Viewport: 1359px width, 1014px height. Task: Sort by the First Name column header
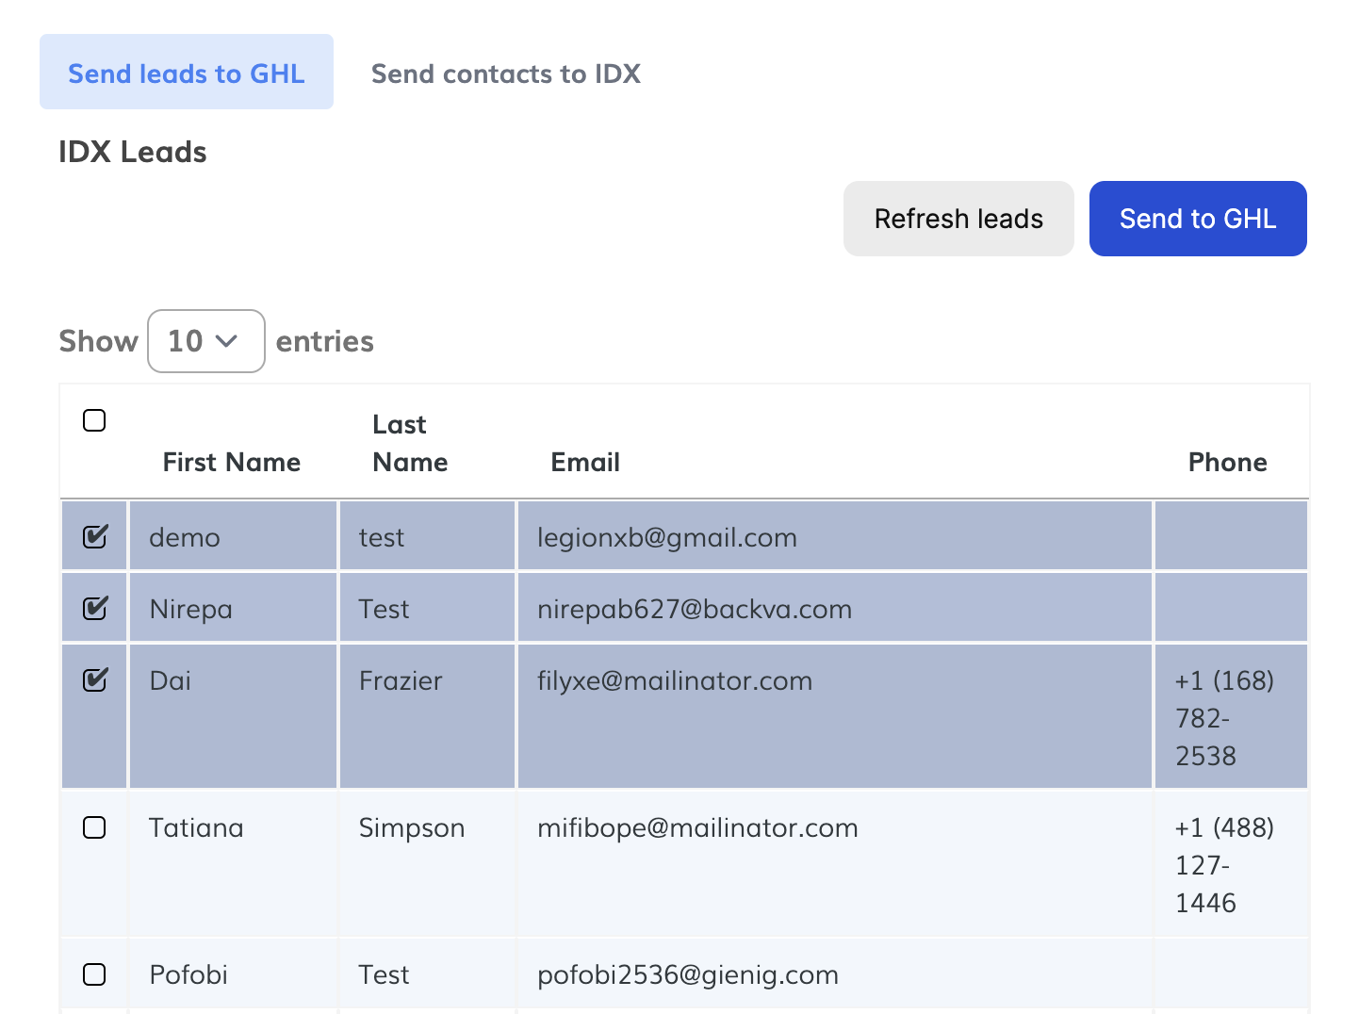pos(231,462)
